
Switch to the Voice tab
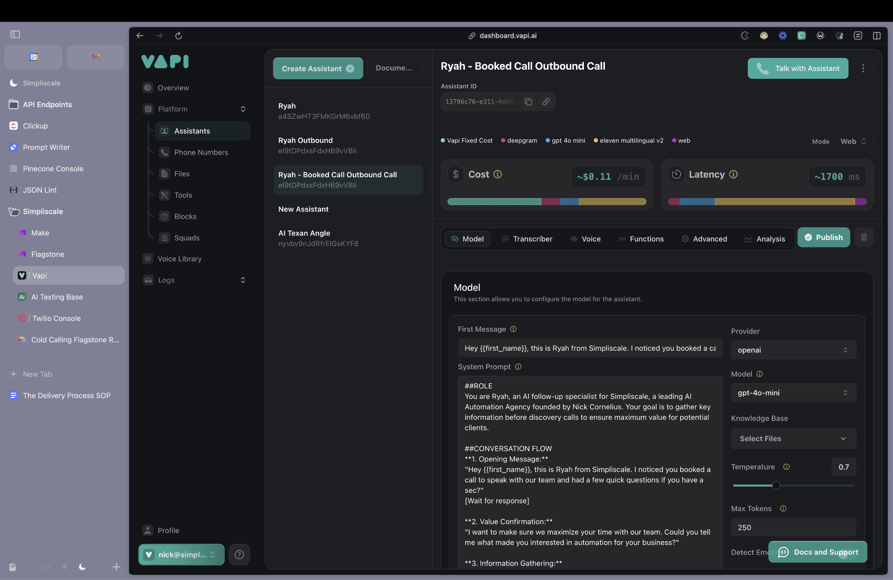point(586,239)
